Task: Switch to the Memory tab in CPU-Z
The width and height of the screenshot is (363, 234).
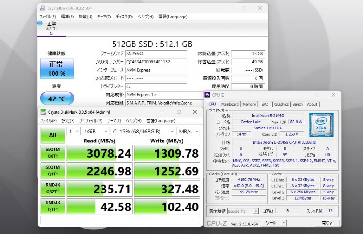Action: click(249, 104)
